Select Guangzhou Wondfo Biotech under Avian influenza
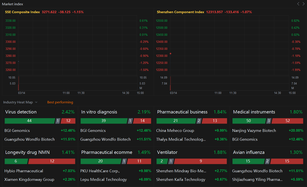The image size is (307, 187). (x=268, y=171)
